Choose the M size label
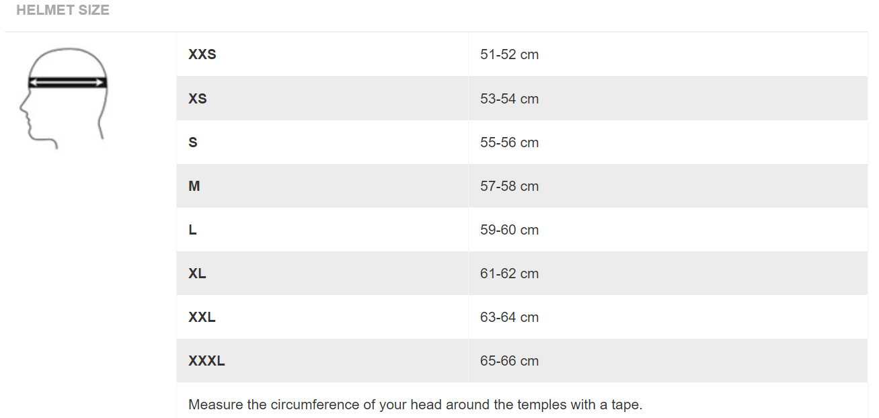879x418 pixels. [194, 186]
